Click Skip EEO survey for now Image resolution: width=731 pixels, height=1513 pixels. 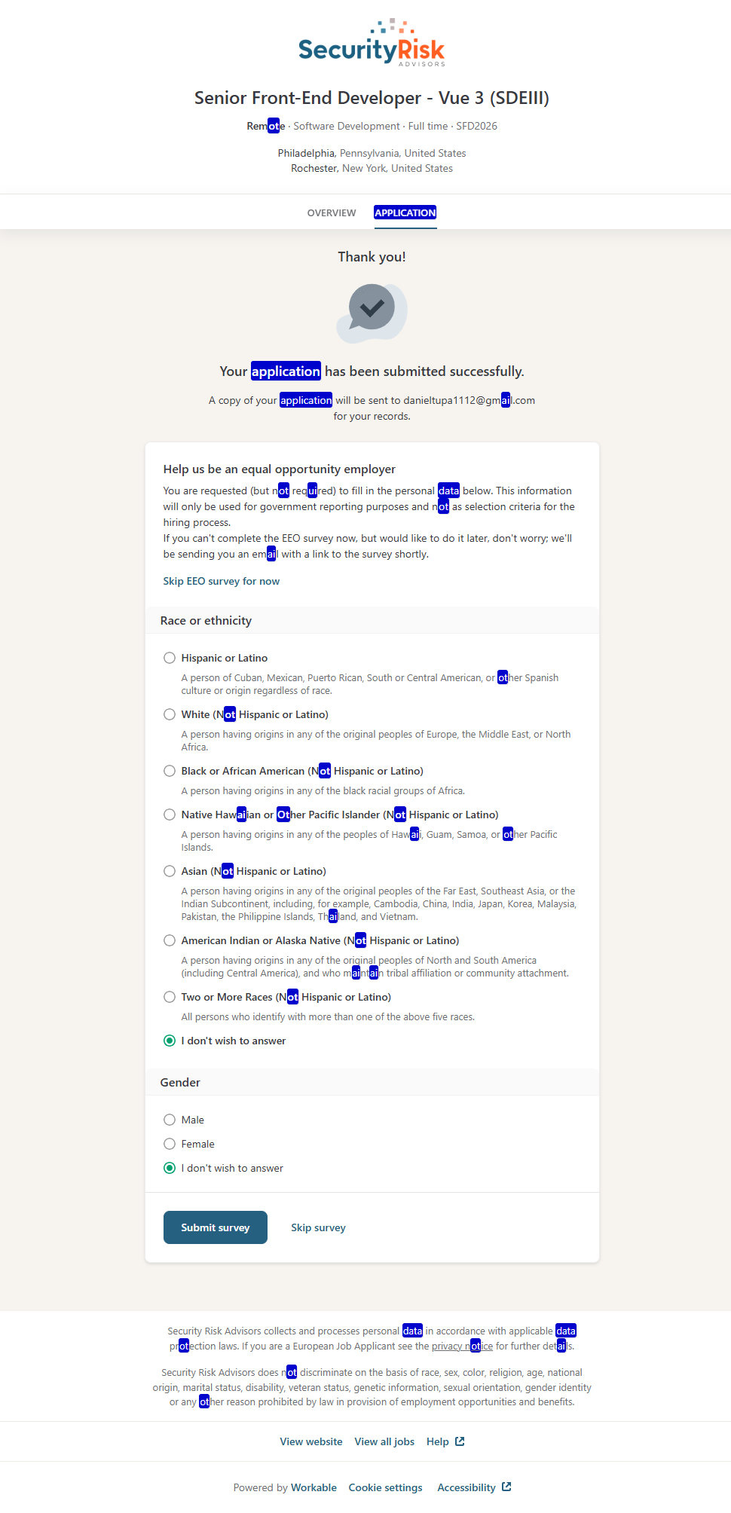[221, 581]
